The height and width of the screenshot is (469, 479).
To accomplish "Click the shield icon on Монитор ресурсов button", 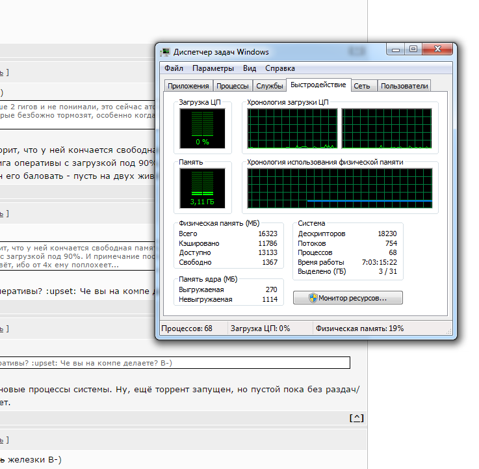I will pos(313,298).
